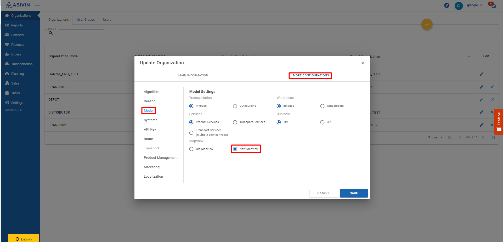Expand the parent organization filter dropdown

pyautogui.click(x=469, y=57)
